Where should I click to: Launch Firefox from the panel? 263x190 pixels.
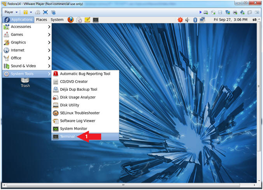71,20
